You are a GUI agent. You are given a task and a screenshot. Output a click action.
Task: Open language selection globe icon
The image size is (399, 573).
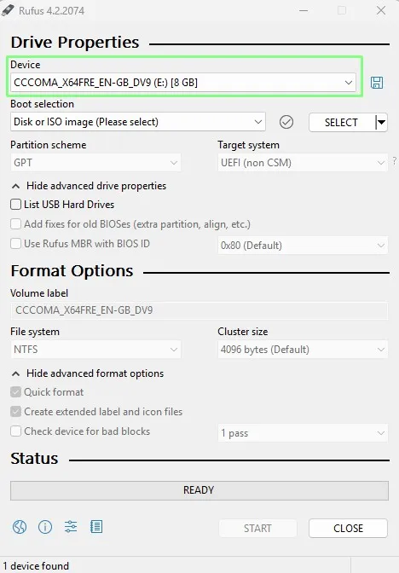(20, 527)
